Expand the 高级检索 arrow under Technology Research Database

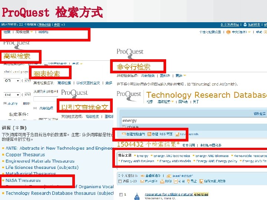click(173, 102)
